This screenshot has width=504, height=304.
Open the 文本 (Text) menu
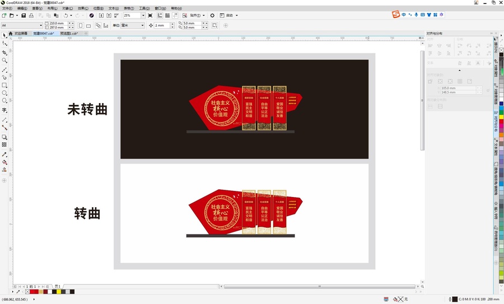[x=114, y=8]
